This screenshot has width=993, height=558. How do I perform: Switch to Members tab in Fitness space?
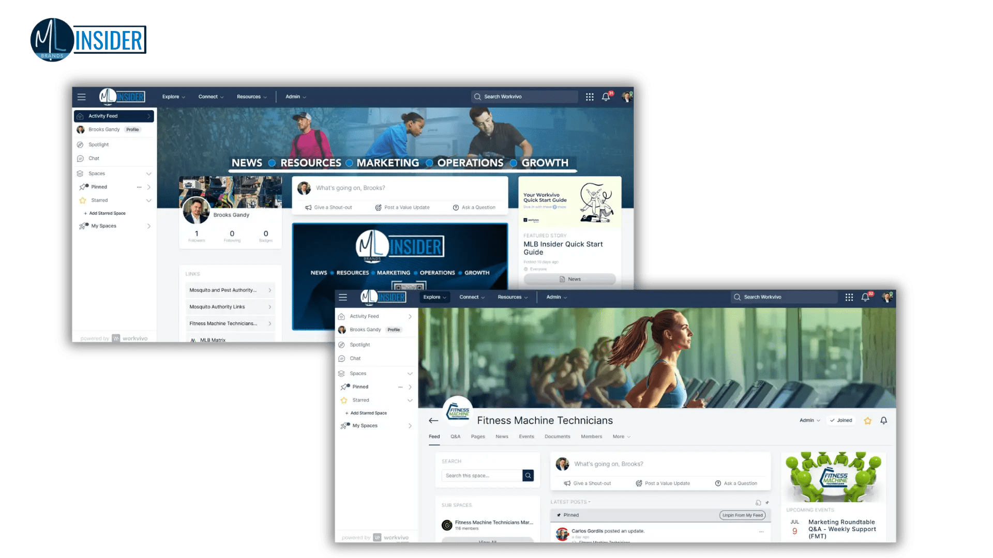click(x=591, y=437)
